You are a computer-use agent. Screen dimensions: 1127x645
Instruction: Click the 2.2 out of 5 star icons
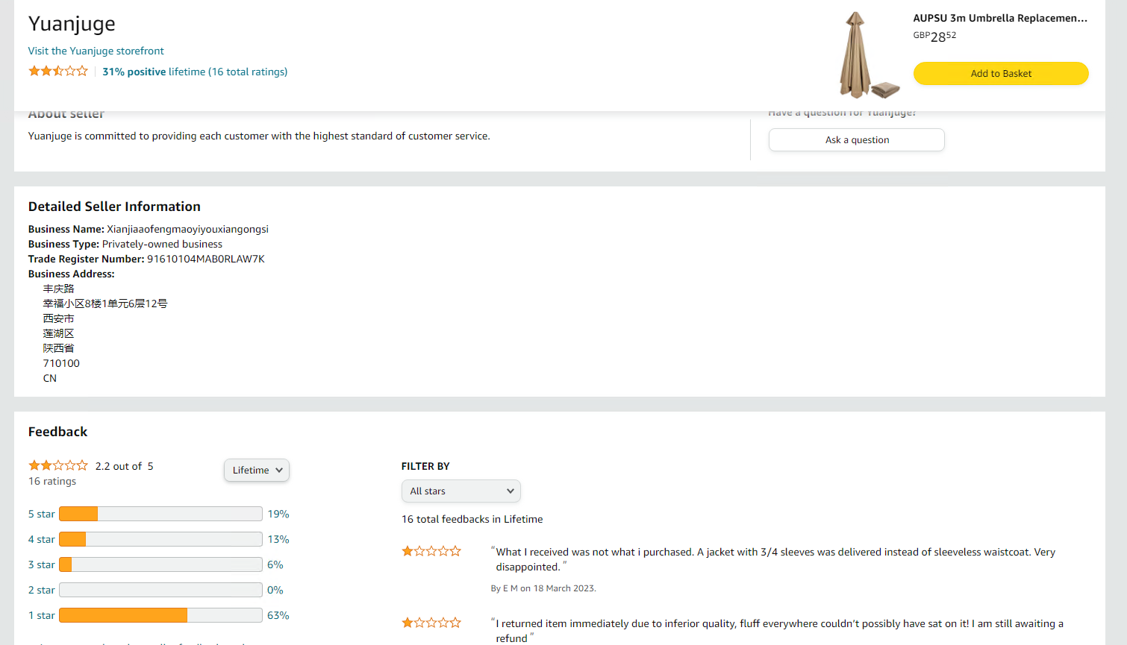58,466
